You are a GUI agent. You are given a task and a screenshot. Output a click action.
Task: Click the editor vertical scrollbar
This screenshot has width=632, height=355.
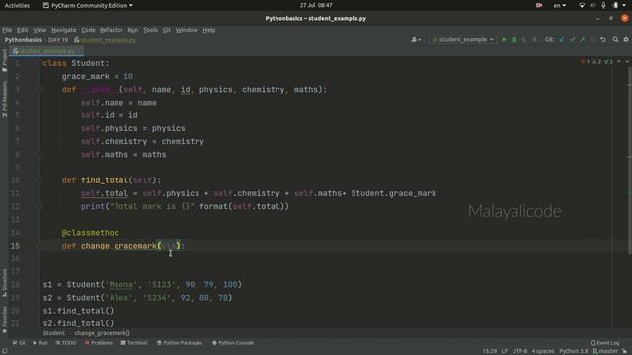click(x=629, y=161)
